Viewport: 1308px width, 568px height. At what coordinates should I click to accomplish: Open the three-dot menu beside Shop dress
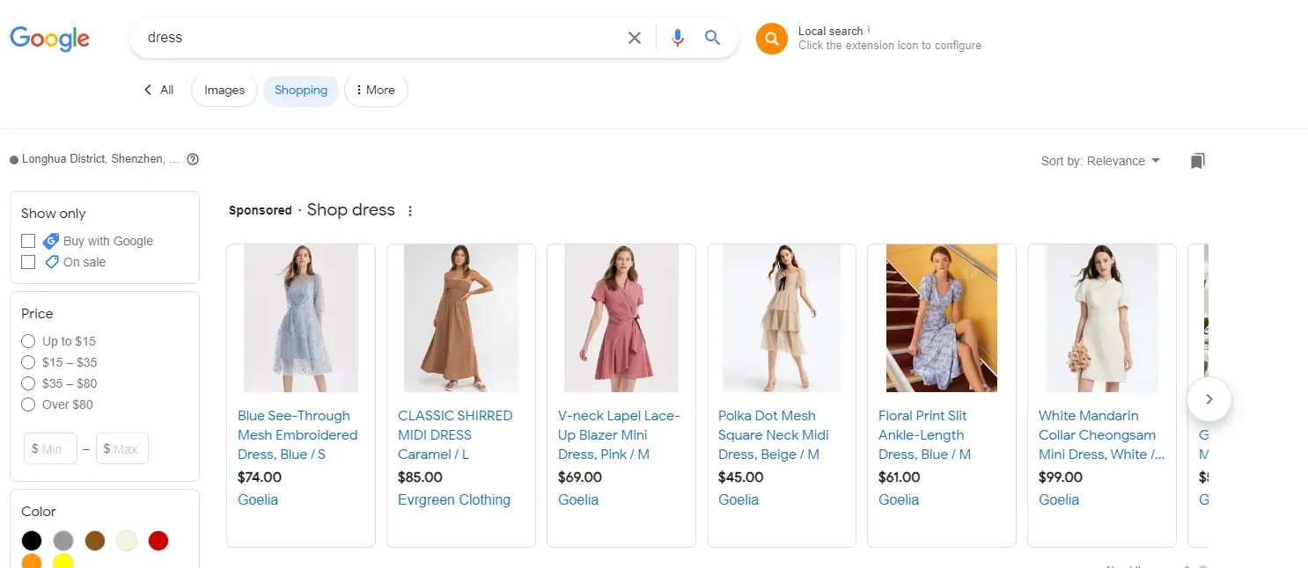pyautogui.click(x=410, y=211)
